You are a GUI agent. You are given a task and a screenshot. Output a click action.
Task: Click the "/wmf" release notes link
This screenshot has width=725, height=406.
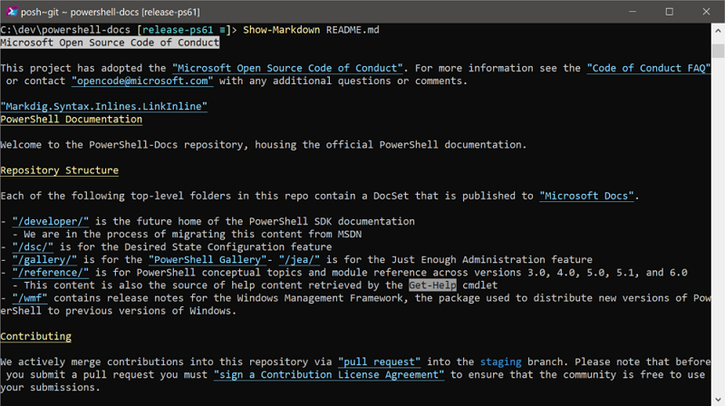tap(31, 297)
